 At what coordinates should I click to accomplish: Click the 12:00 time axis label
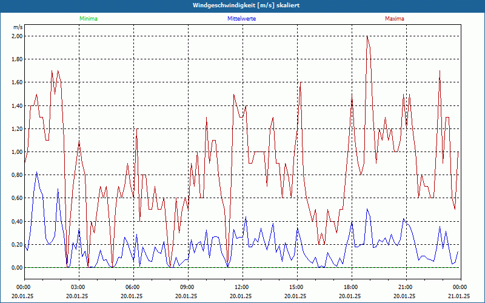tap(243, 287)
